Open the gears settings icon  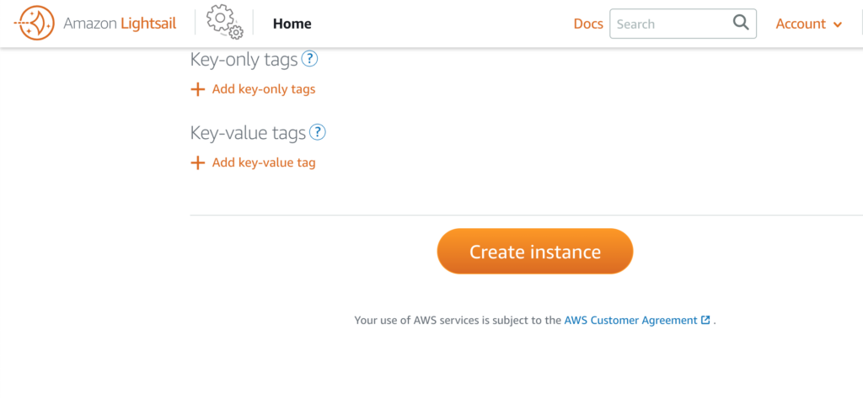(x=224, y=23)
